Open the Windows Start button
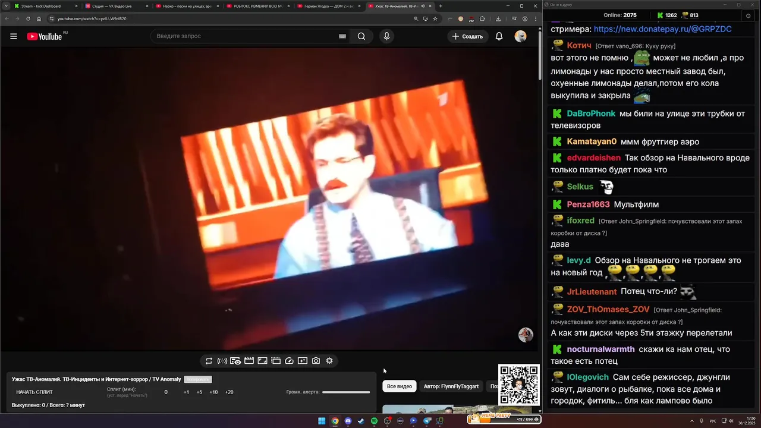The image size is (761, 428). pyautogui.click(x=322, y=421)
